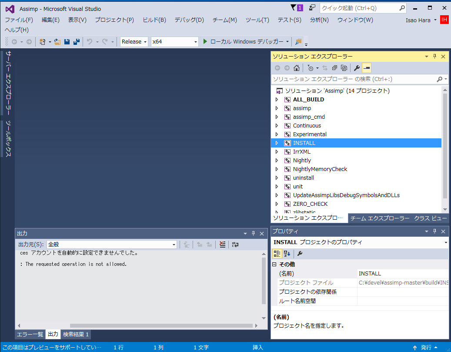This screenshot has height=352, width=451.
Task: Expand the ALL_BUILD project node
Action: (277, 100)
